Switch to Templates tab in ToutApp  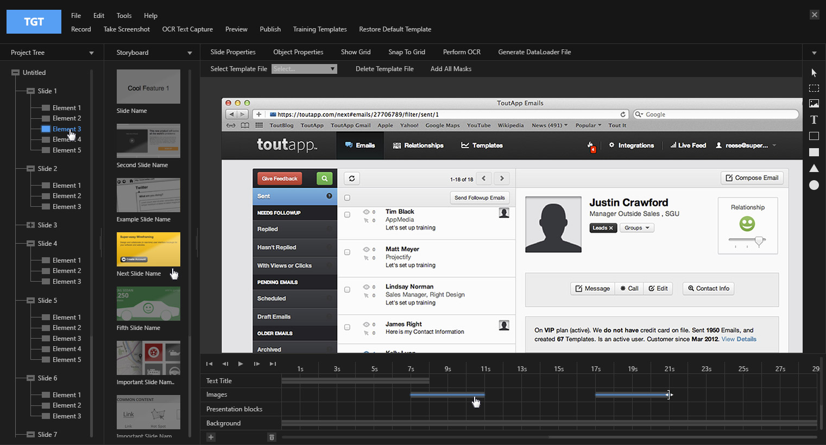pyautogui.click(x=482, y=145)
